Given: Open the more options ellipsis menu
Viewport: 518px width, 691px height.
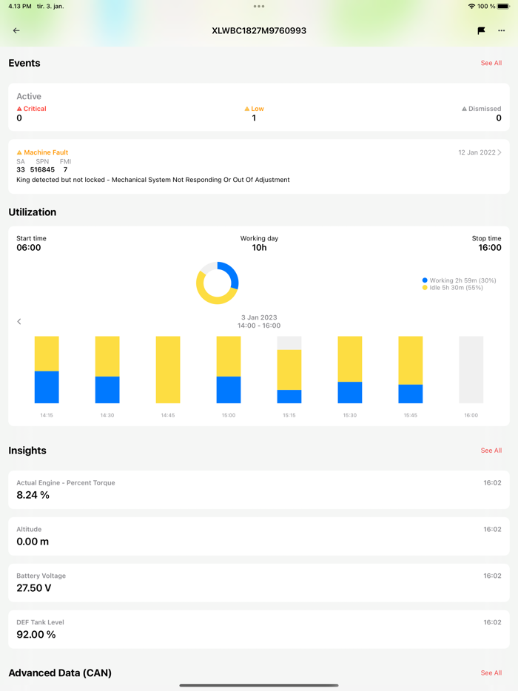Looking at the screenshot, I should (x=501, y=30).
